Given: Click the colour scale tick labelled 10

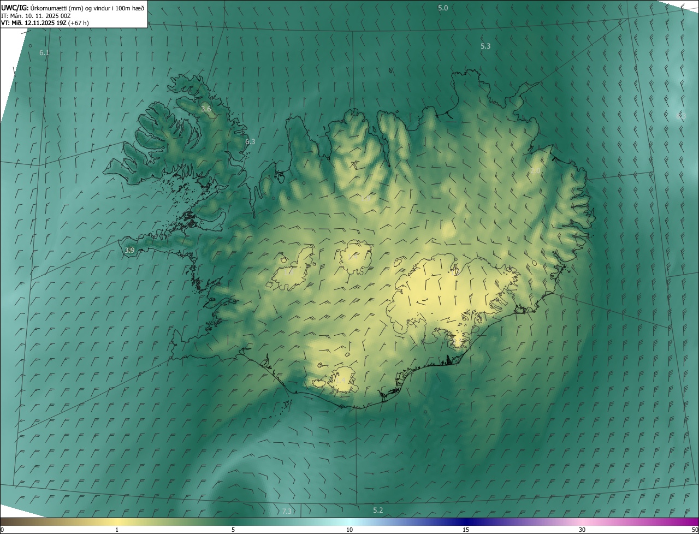Looking at the screenshot, I should point(349,530).
